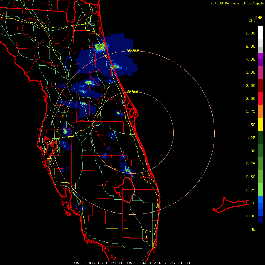Click the light green color bar swatch
The image size is (265, 265).
pos(260,190)
